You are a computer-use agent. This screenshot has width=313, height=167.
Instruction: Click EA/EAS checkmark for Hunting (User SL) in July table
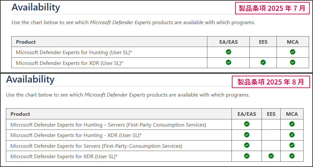(228, 52)
